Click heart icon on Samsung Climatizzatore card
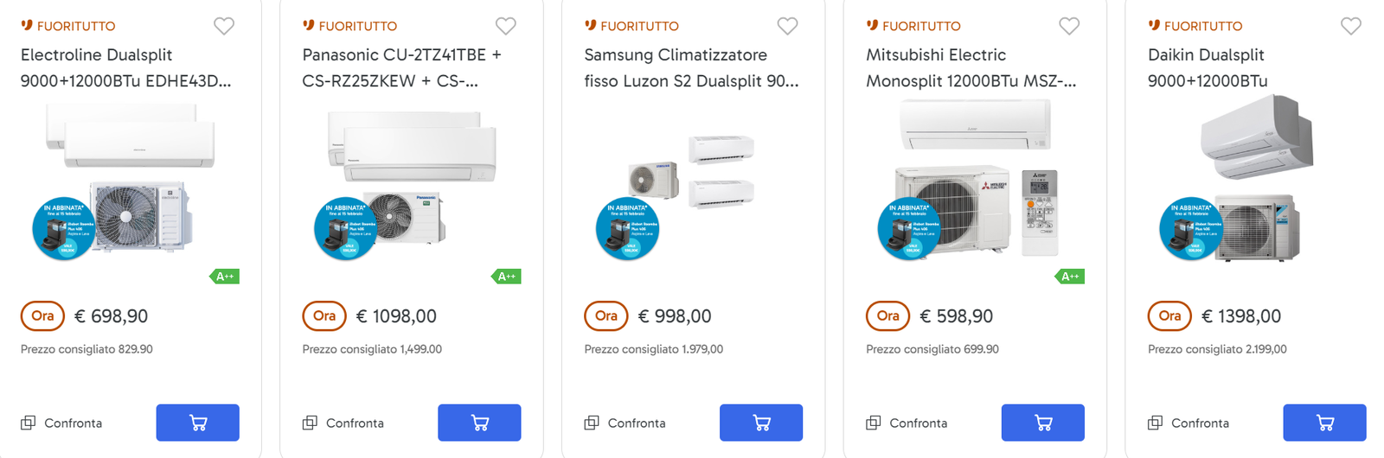1384x458 pixels. tap(787, 27)
